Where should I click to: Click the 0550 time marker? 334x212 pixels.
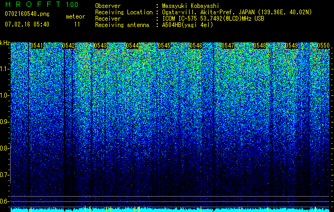tap(323, 46)
